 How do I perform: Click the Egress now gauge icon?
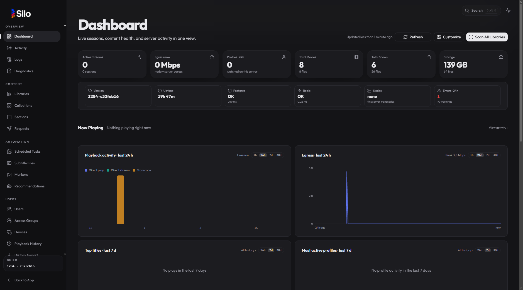tap(212, 57)
